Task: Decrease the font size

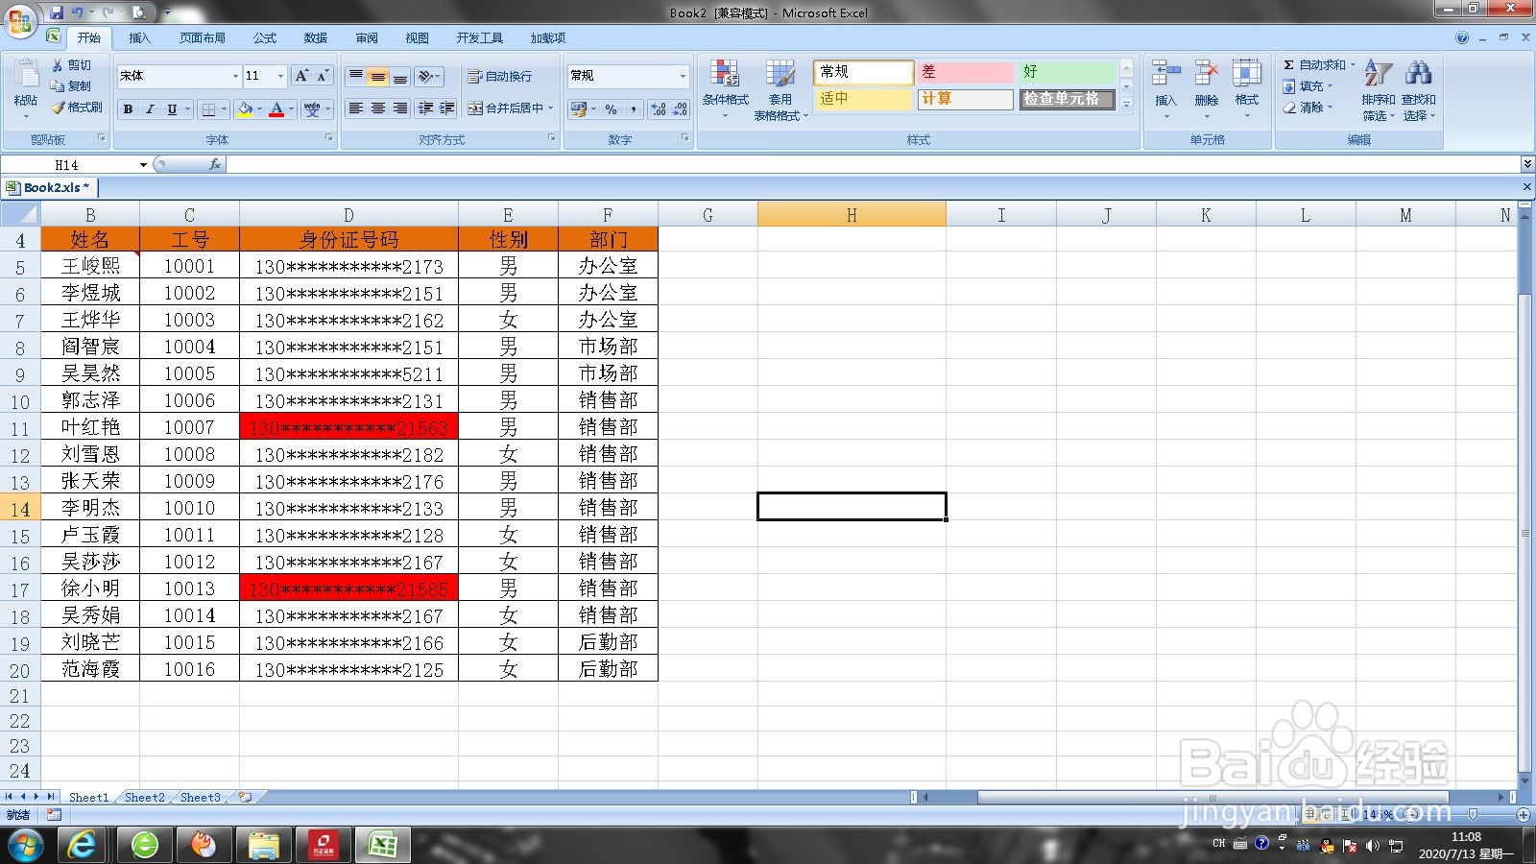Action: click(323, 75)
